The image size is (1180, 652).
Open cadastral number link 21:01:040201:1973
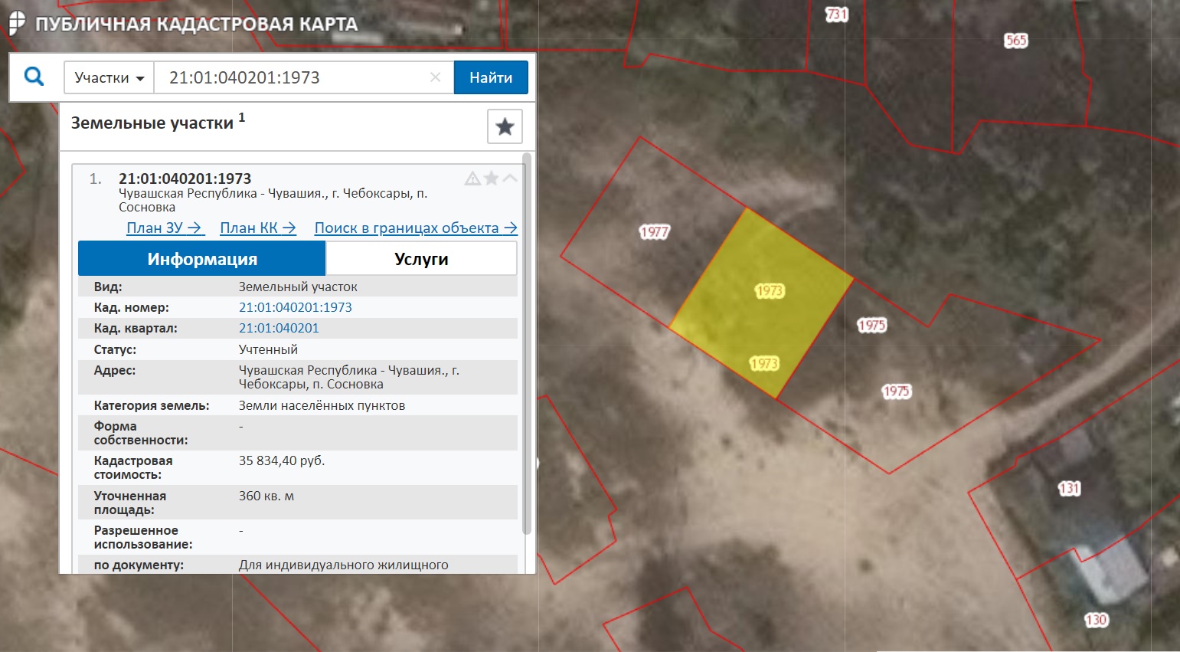[296, 307]
